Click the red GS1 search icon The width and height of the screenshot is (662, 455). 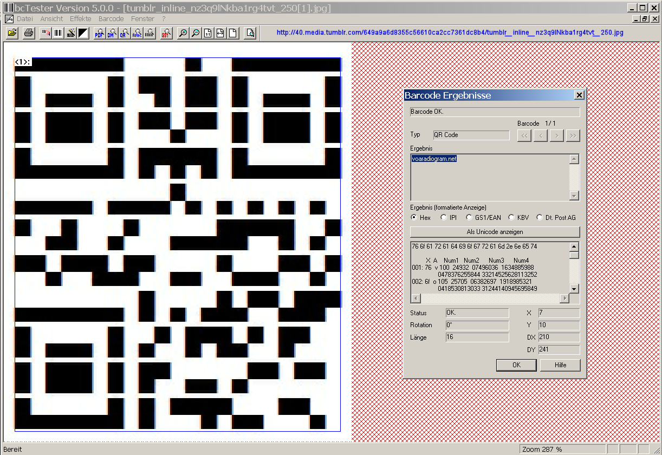click(x=166, y=33)
